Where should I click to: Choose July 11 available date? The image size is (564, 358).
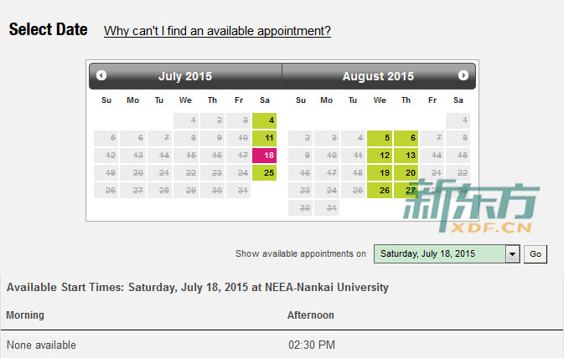tap(264, 138)
